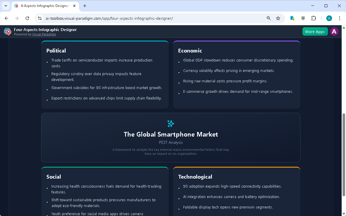
Task: Open the Chrome three-dot menu
Action: click(x=340, y=18)
